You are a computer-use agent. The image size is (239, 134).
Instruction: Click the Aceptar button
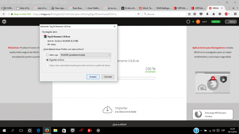[93, 77]
